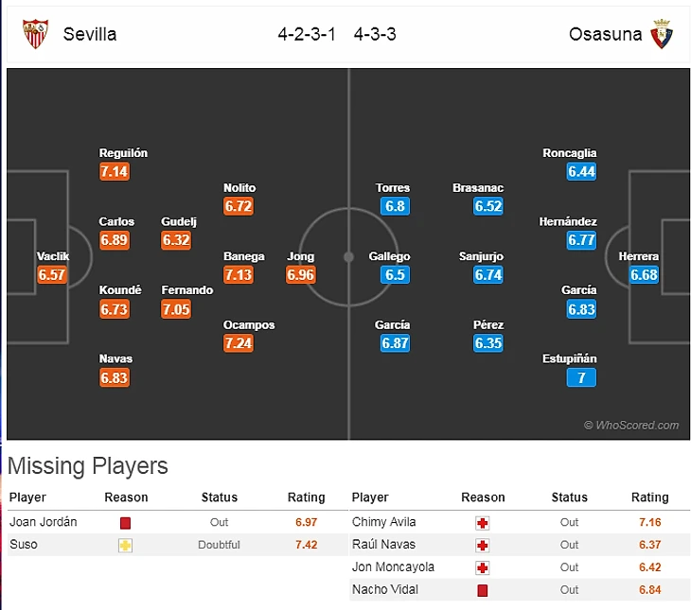The image size is (691, 610).
Task: Open the Sevilla team name link
Action: [x=90, y=34]
